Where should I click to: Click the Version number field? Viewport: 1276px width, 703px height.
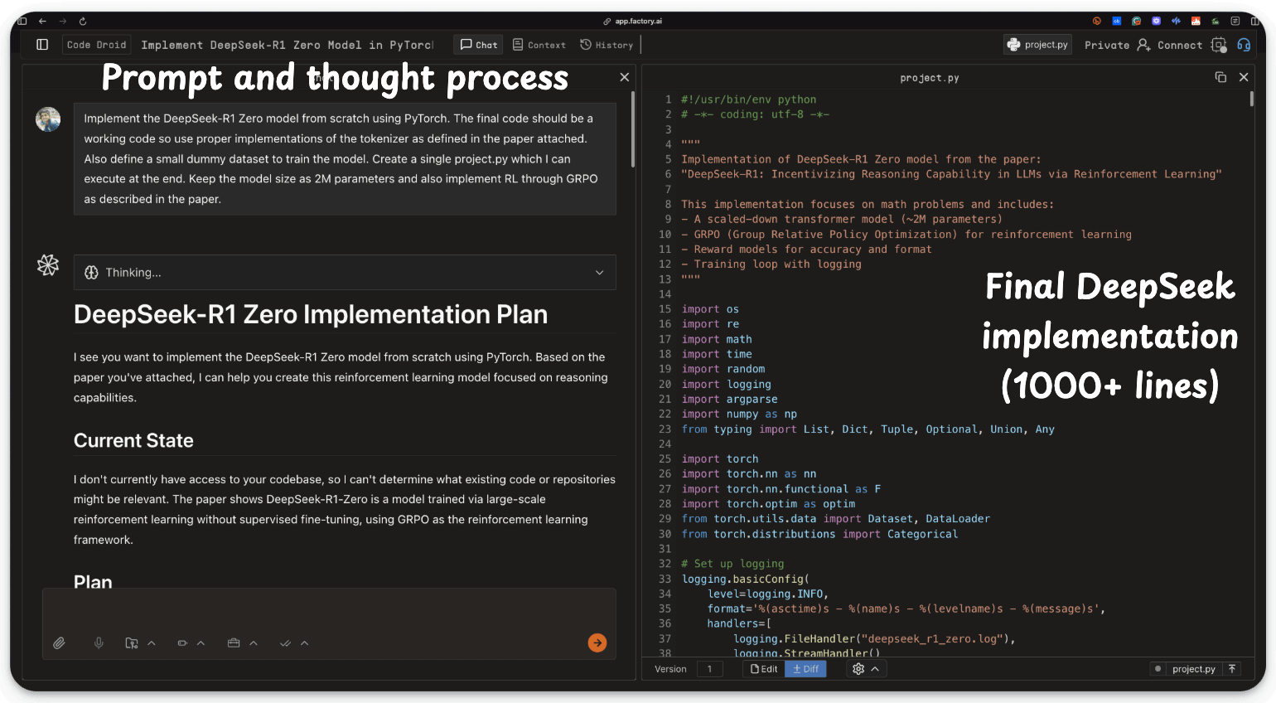710,669
